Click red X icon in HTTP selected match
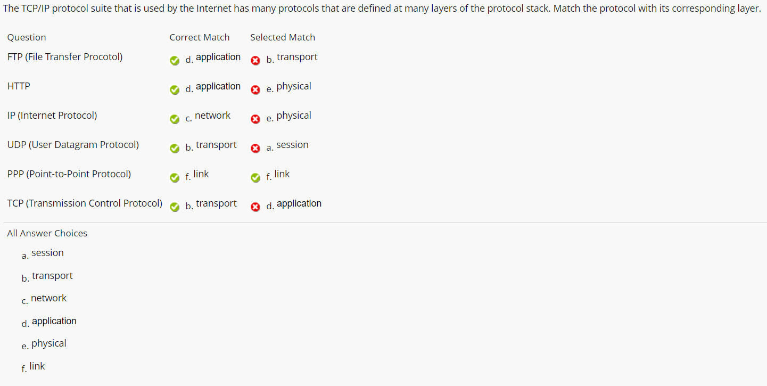This screenshot has height=386, width=767. (x=255, y=90)
